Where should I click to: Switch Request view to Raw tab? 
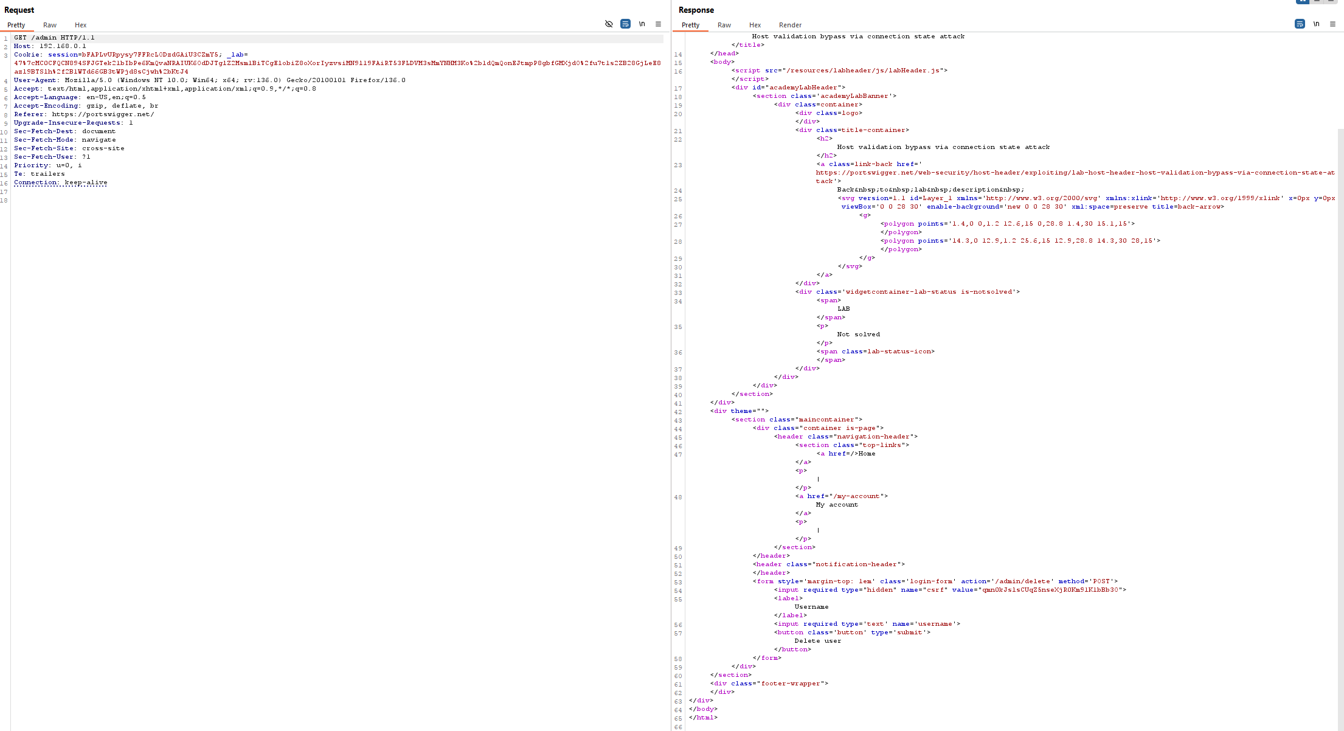coord(50,25)
